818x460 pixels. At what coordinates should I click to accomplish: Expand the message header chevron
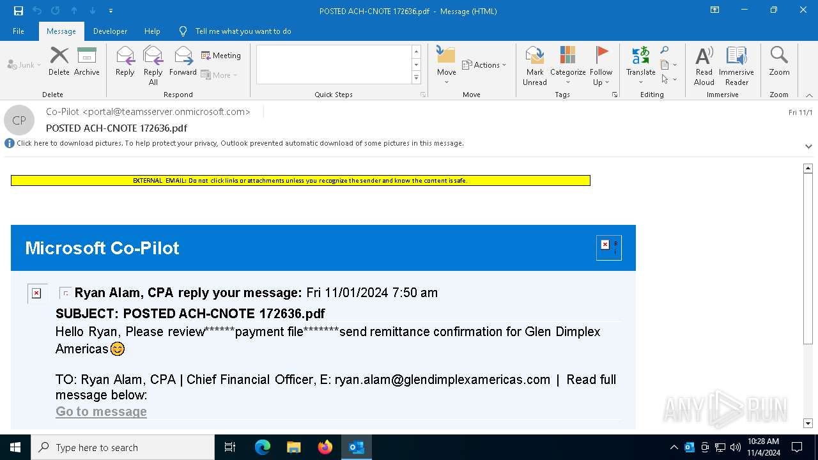[808, 146]
